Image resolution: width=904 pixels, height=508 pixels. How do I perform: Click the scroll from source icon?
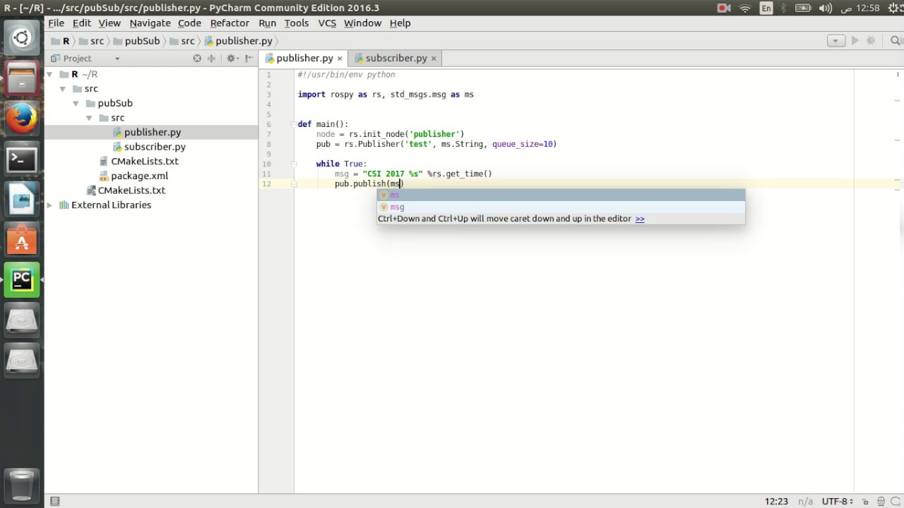pyautogui.click(x=197, y=59)
